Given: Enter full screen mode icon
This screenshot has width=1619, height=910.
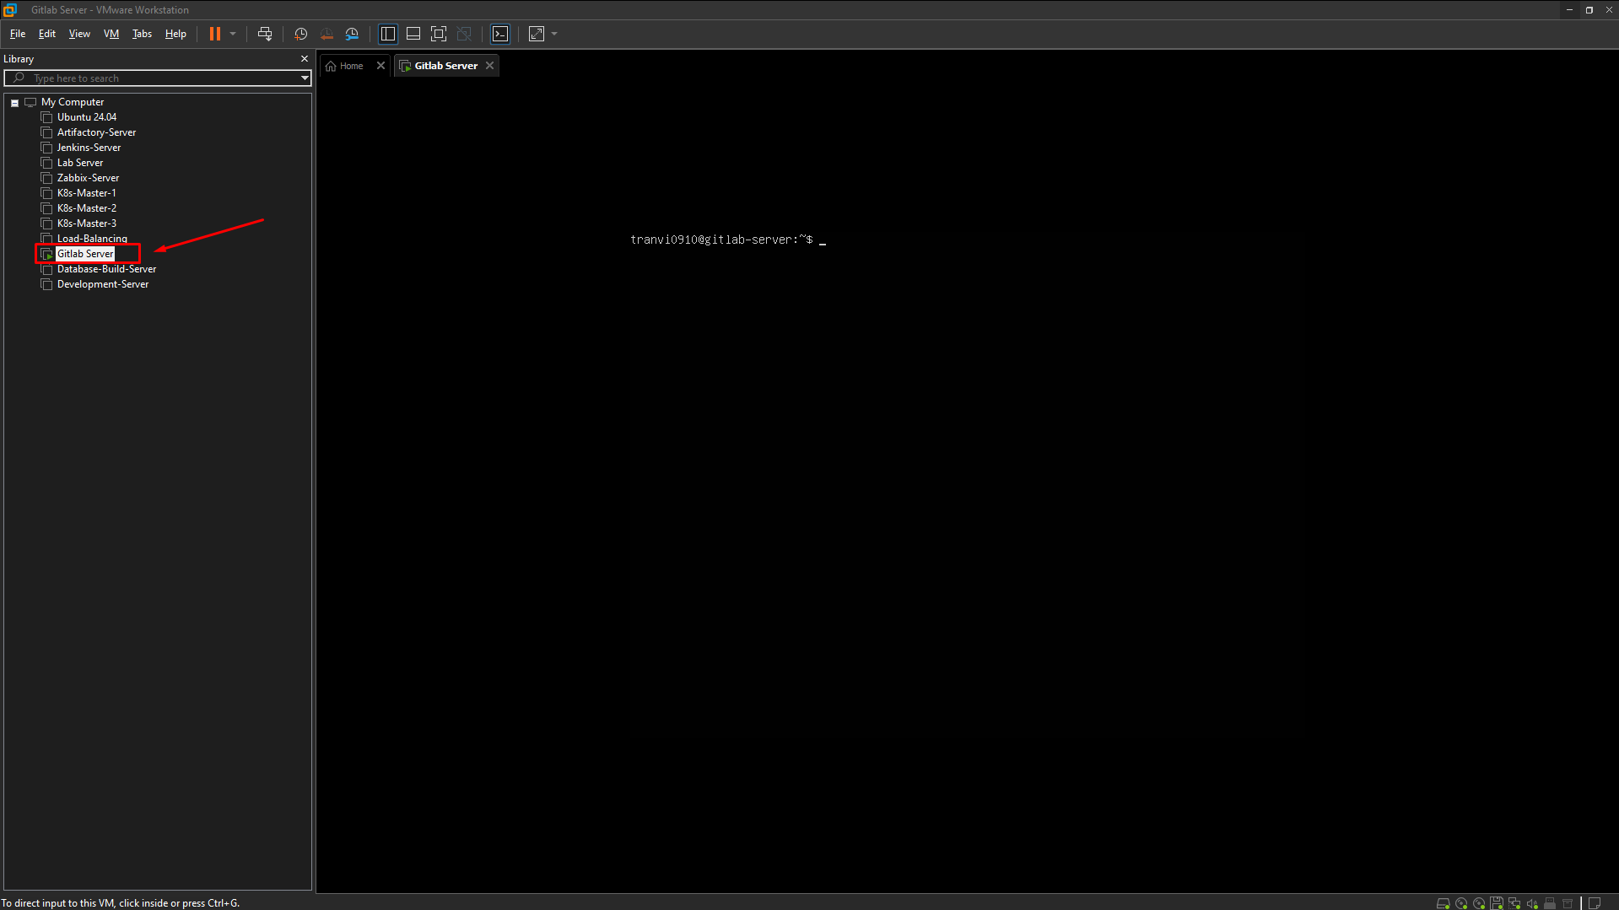Looking at the screenshot, I should tap(439, 34).
